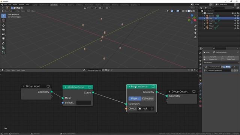This screenshot has width=240, height=135.
Task: Click monitor icon on Mesh to Curve node
Action: click(x=90, y=87)
